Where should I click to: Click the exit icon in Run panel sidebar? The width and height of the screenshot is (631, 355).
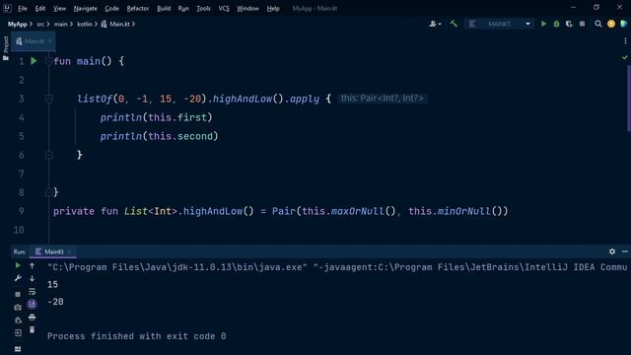pyautogui.click(x=18, y=333)
